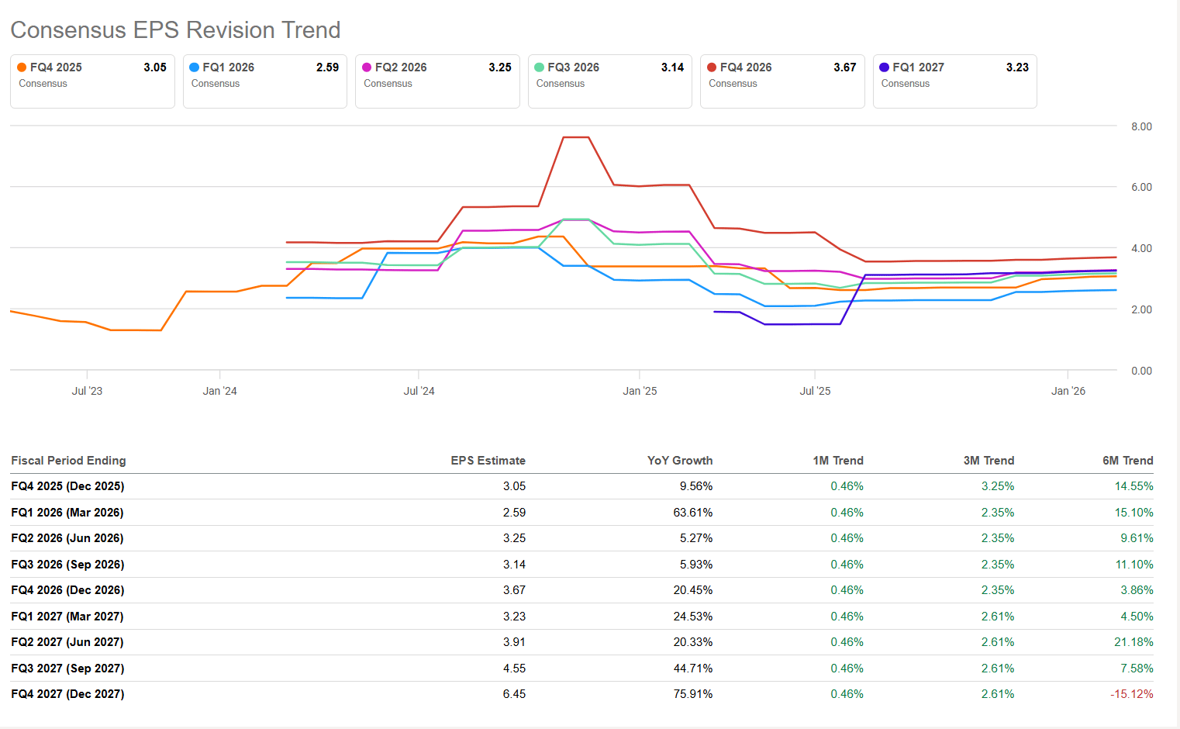Toggle the FQ1 2027 legend card
Viewport: 1180px width, 729px height.
coord(954,81)
